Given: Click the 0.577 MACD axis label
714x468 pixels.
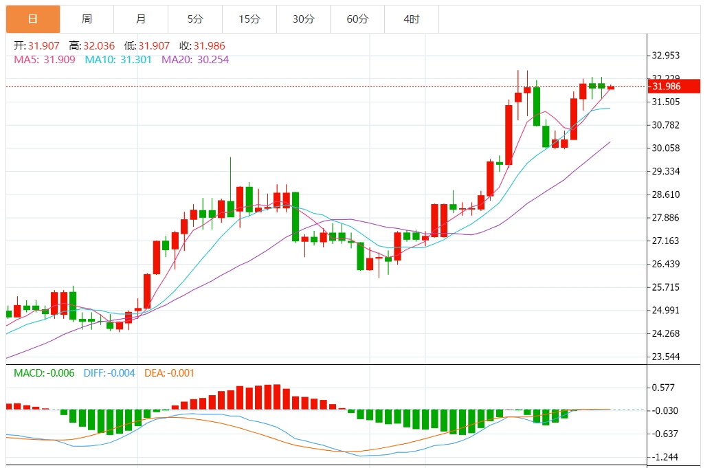Looking at the screenshot, I should point(663,388).
